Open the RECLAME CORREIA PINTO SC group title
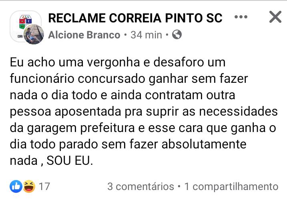The image size is (287, 204). point(135,18)
